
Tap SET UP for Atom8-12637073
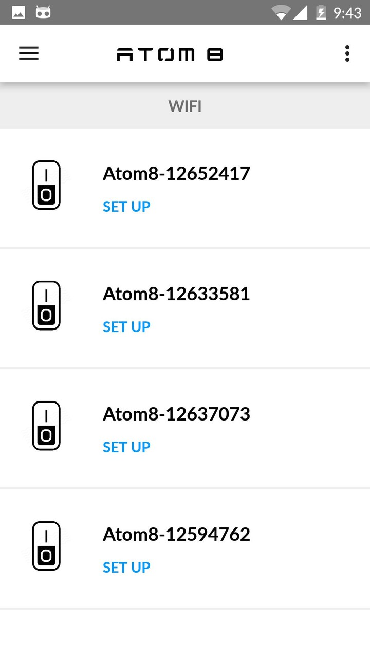click(126, 447)
